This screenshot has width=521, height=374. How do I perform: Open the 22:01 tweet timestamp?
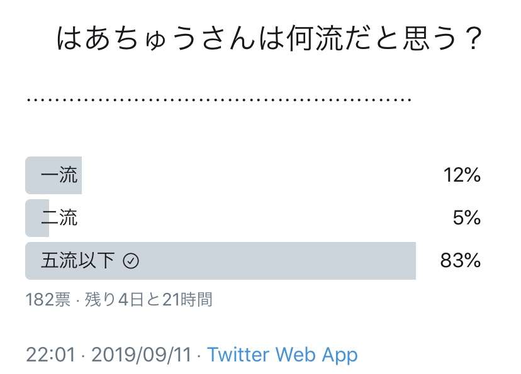click(51, 355)
